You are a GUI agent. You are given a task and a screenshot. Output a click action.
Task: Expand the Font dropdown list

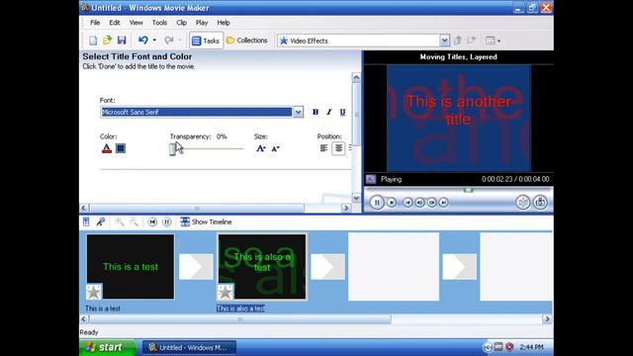click(298, 112)
